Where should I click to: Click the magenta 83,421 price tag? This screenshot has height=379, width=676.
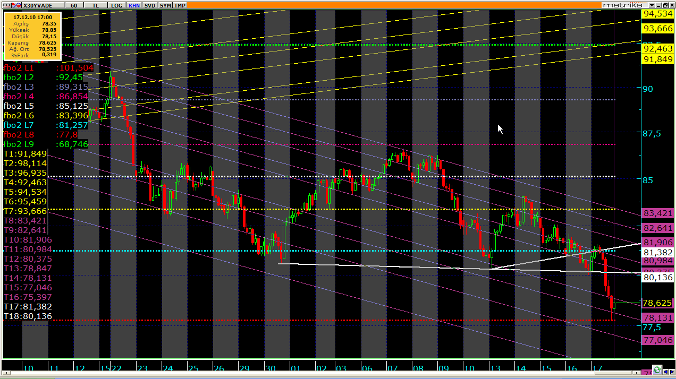click(657, 213)
